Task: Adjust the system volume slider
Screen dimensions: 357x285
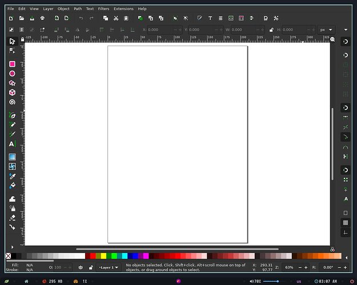Action: click(274, 282)
